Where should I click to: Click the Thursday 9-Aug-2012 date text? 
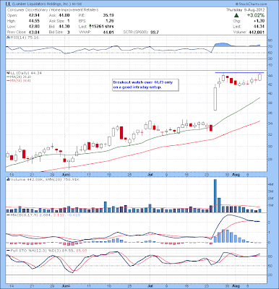[x=245, y=10]
